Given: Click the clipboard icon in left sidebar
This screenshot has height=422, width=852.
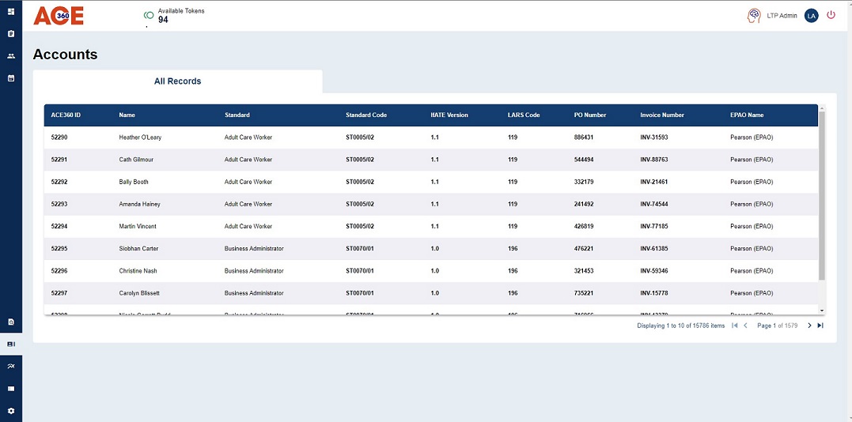Looking at the screenshot, I should coord(11,34).
